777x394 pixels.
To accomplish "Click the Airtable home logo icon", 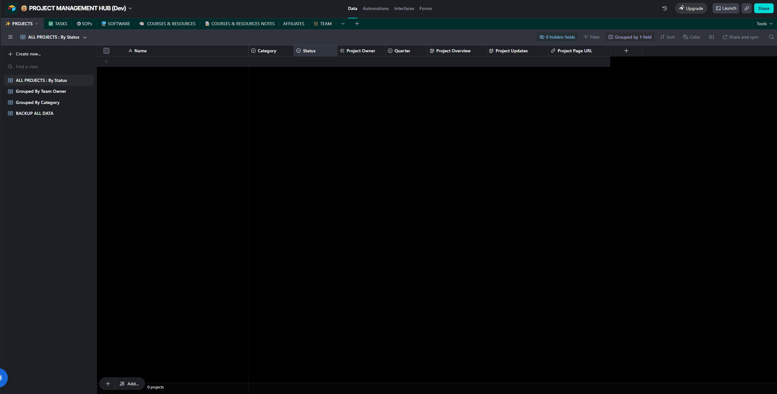I will [12, 8].
